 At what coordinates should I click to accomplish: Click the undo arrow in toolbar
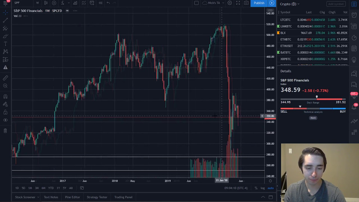point(108,3)
